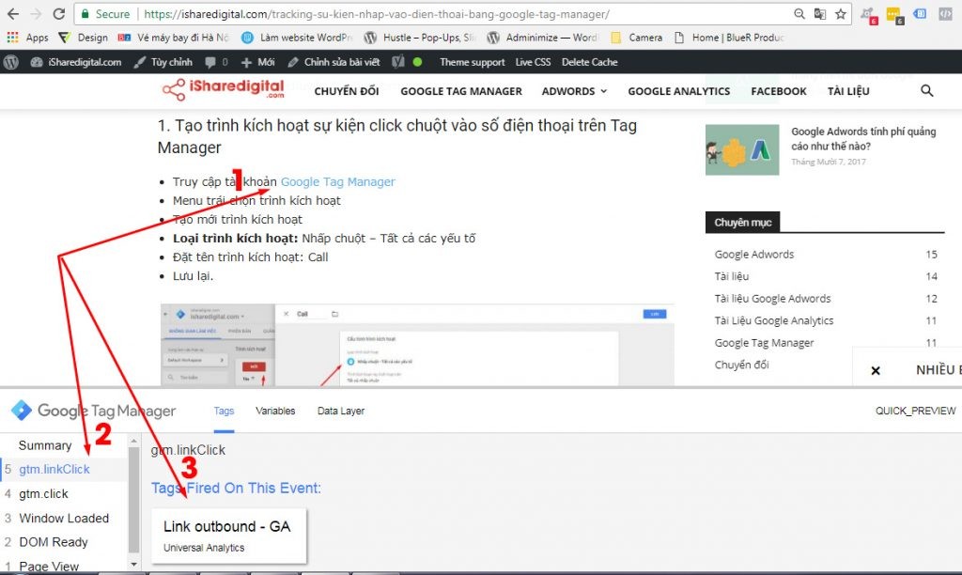Reload the page with the refresh icon
This screenshot has height=575, width=962.
(x=59, y=13)
